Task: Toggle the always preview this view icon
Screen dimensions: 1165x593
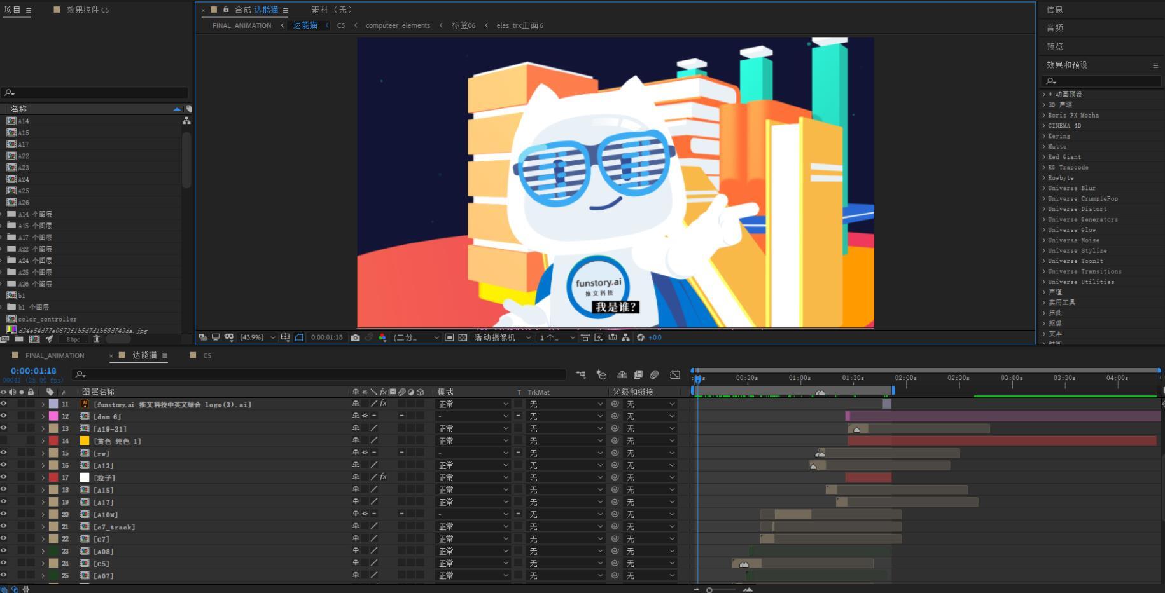Action: [x=202, y=337]
